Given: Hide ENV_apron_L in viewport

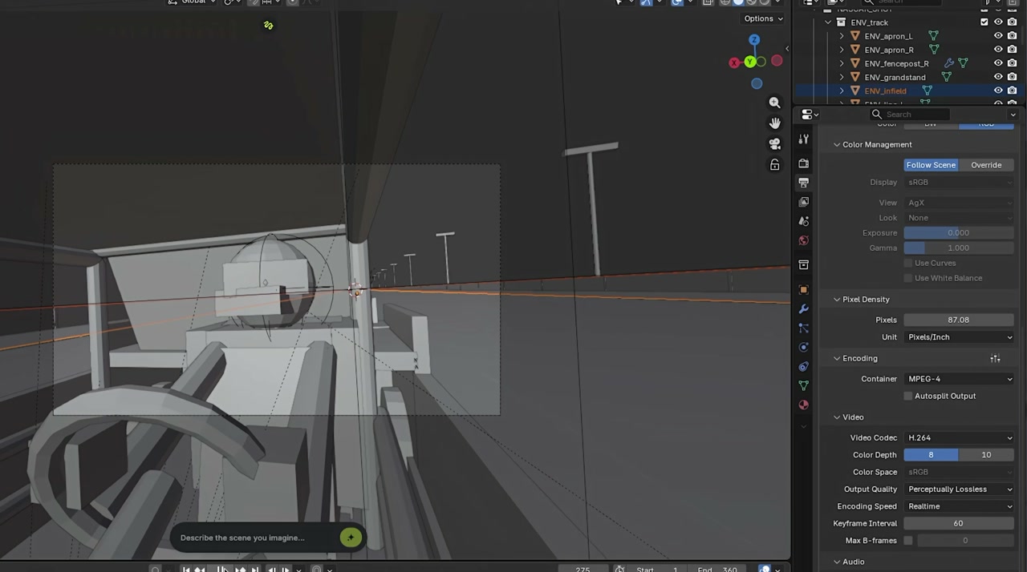Looking at the screenshot, I should click(x=998, y=36).
